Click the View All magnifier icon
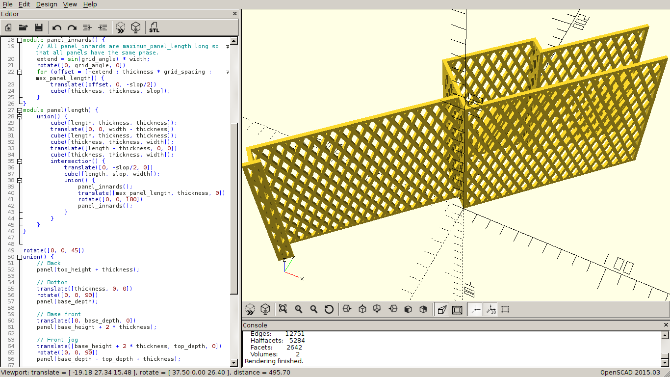Image resolution: width=670 pixels, height=377 pixels. point(283,309)
